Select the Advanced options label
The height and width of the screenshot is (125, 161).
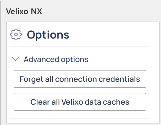point(56,60)
